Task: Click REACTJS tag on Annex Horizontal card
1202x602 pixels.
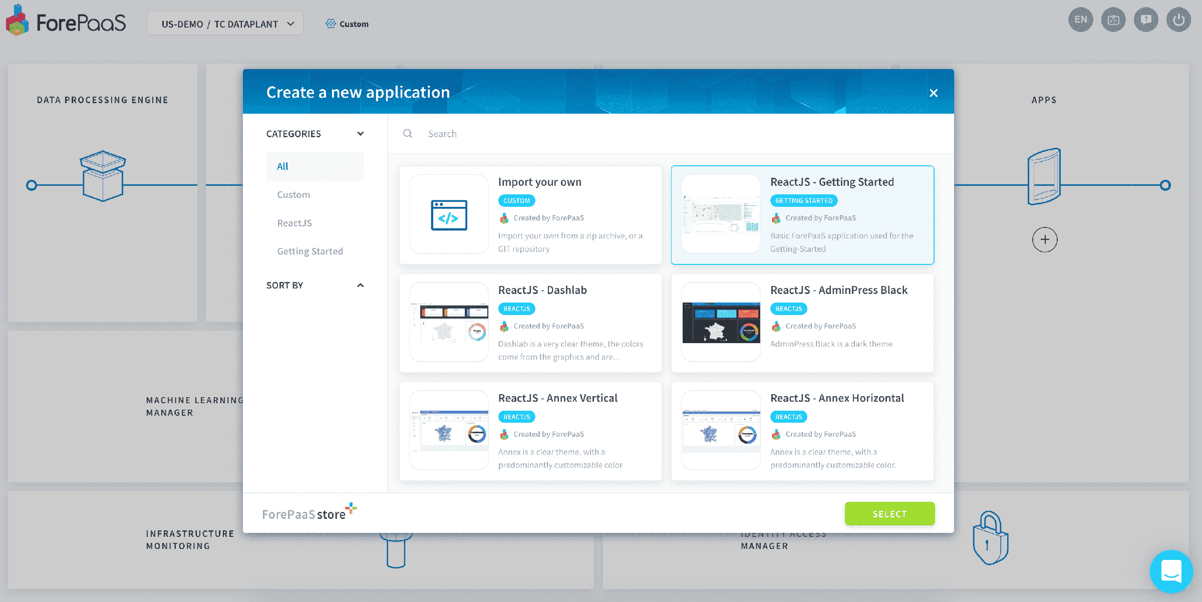Action: tap(788, 417)
